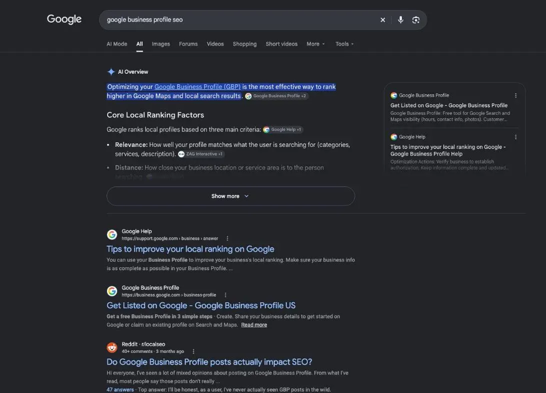Open 'Get Listed on Google - Google Business Profile US'

click(x=201, y=305)
